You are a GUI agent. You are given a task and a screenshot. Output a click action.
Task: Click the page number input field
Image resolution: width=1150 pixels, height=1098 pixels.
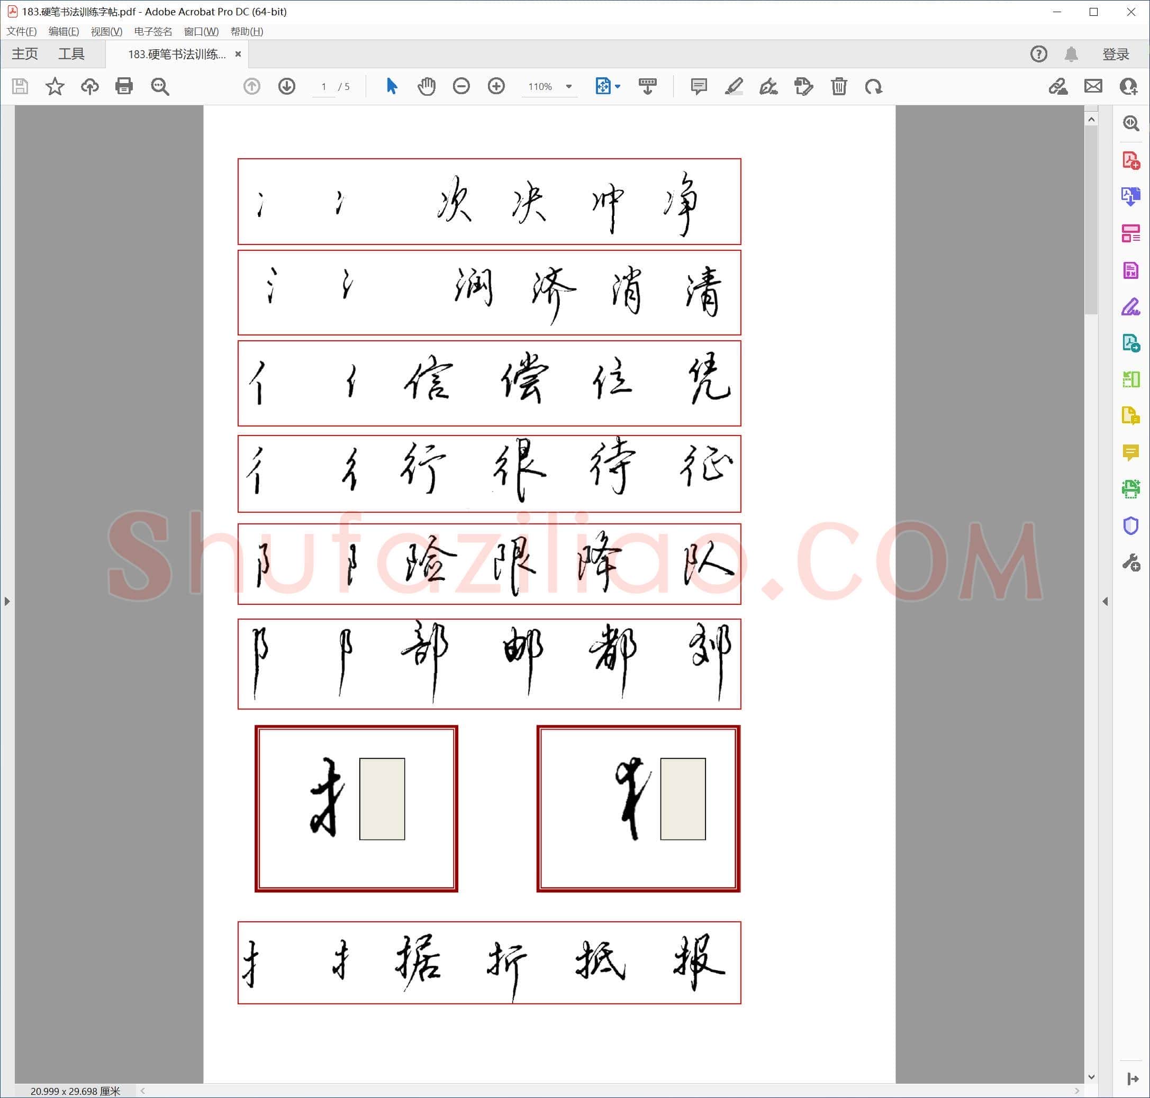[324, 87]
